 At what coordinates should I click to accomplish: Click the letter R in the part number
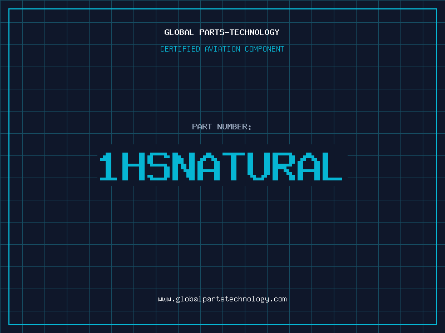(x=284, y=167)
